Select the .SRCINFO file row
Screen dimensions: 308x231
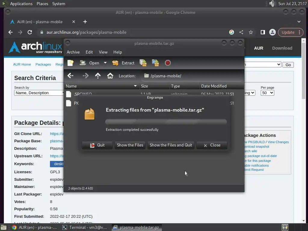154,94
